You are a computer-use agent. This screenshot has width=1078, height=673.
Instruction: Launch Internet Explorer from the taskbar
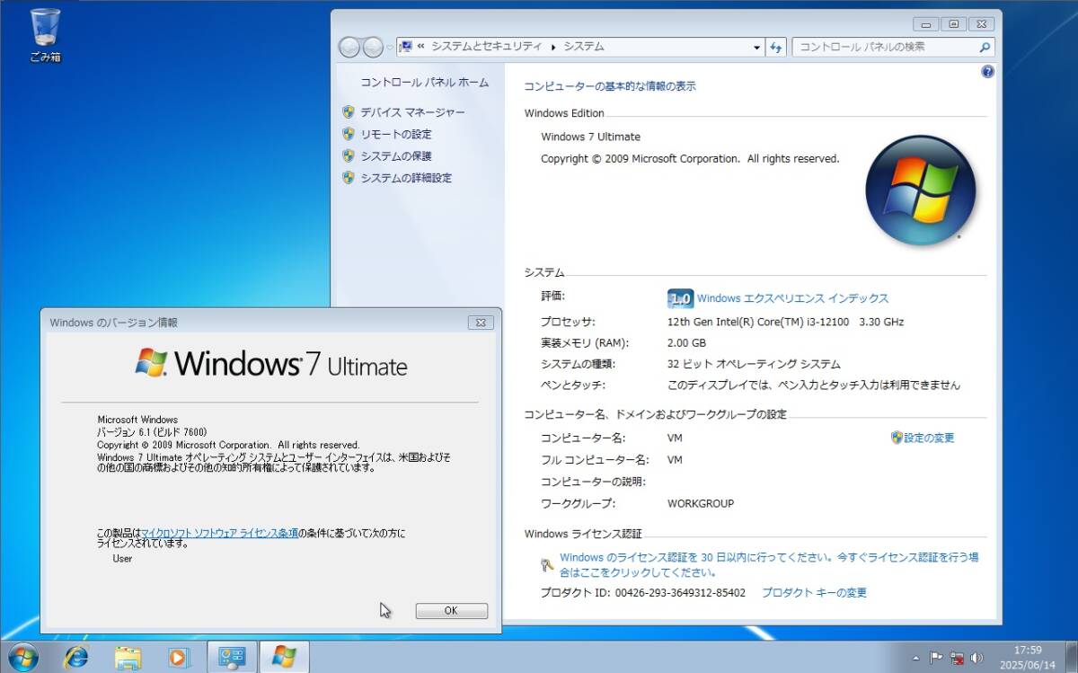76,657
